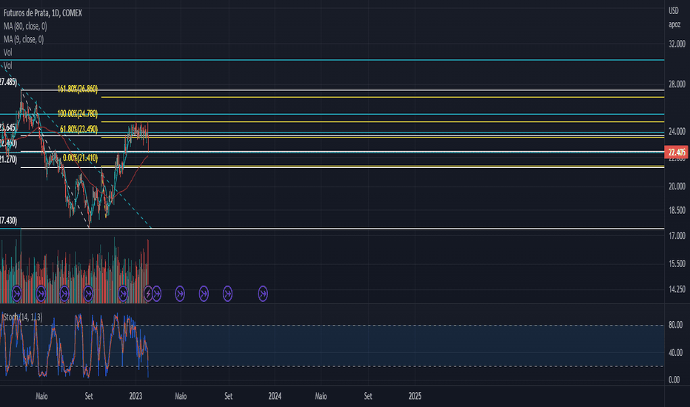Select the Stoch (14, 1, 3) indicator label
Image resolution: width=690 pixels, height=407 pixels.
click(x=22, y=317)
